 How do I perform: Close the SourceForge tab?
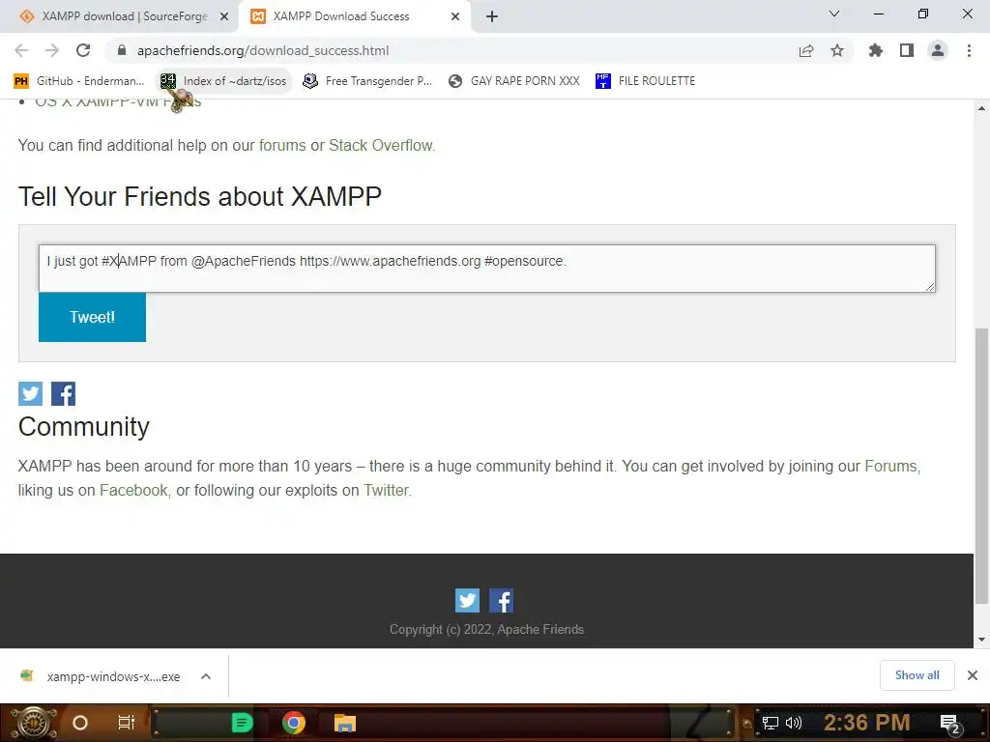[x=224, y=17]
